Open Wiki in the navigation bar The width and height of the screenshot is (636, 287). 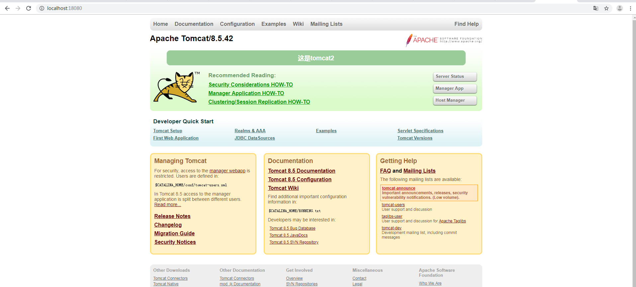[298, 24]
